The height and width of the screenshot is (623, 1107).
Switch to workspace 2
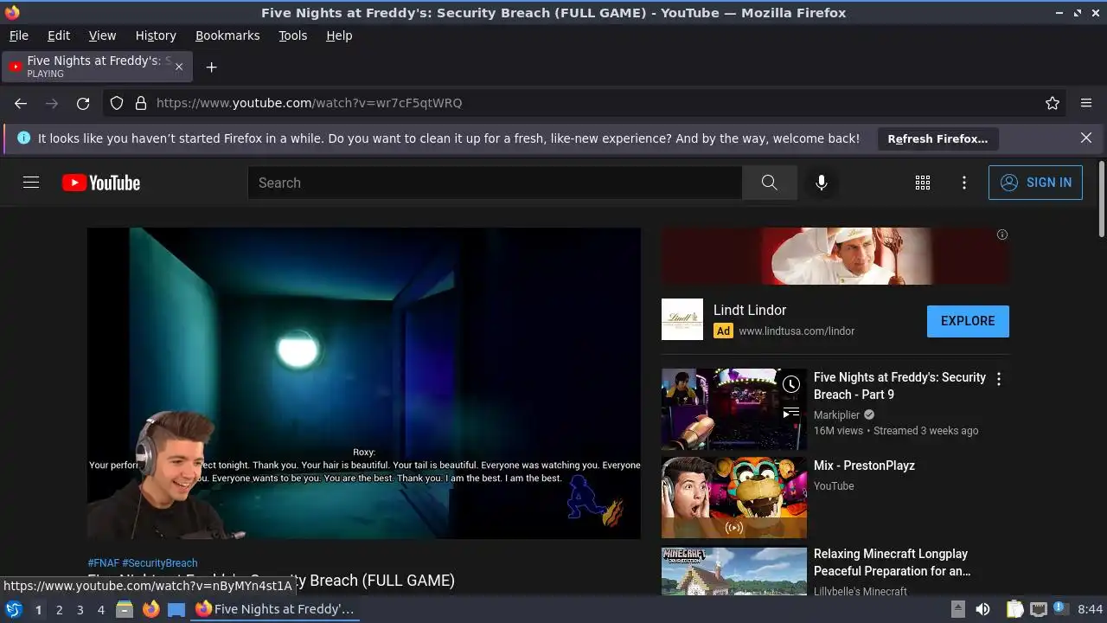(x=59, y=610)
